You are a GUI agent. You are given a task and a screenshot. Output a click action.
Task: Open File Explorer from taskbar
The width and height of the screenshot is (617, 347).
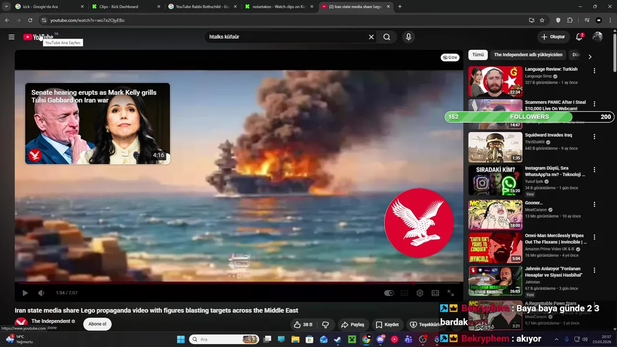(295, 339)
